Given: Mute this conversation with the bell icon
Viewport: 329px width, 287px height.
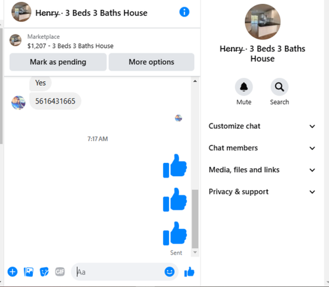Looking at the screenshot, I should (243, 87).
